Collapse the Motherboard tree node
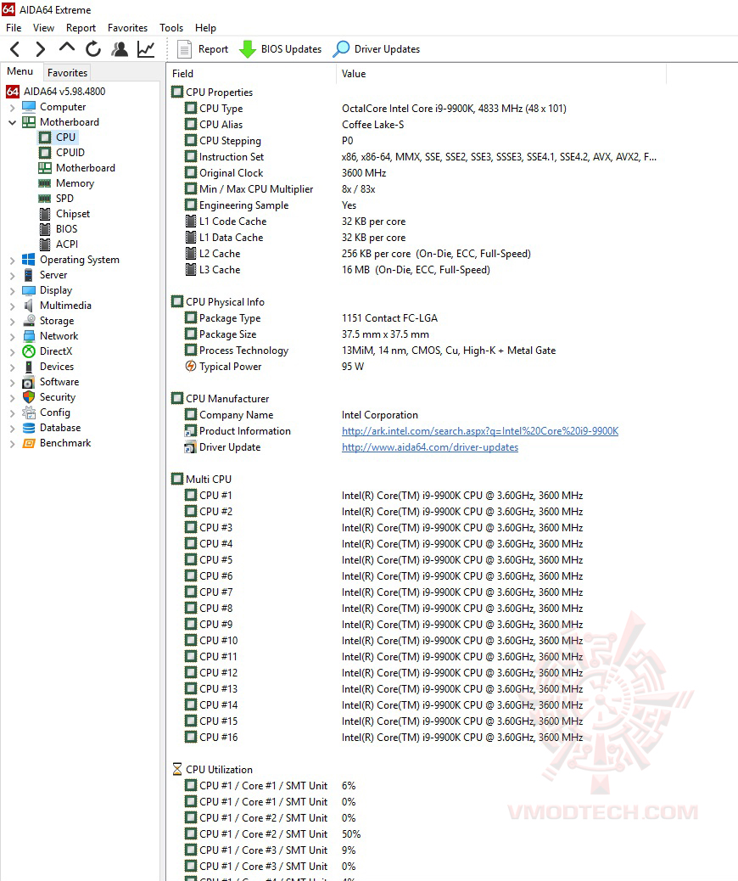The height and width of the screenshot is (881, 738). point(13,122)
